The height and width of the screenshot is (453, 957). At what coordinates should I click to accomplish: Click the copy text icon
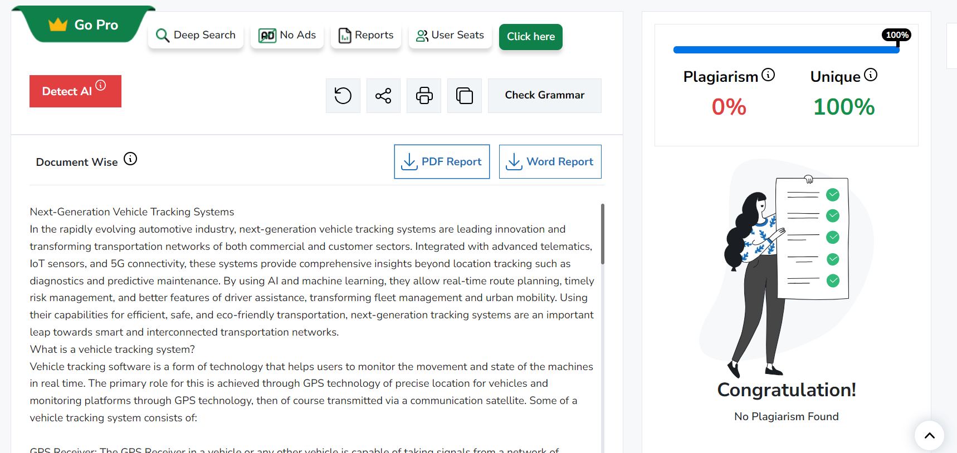click(x=465, y=96)
